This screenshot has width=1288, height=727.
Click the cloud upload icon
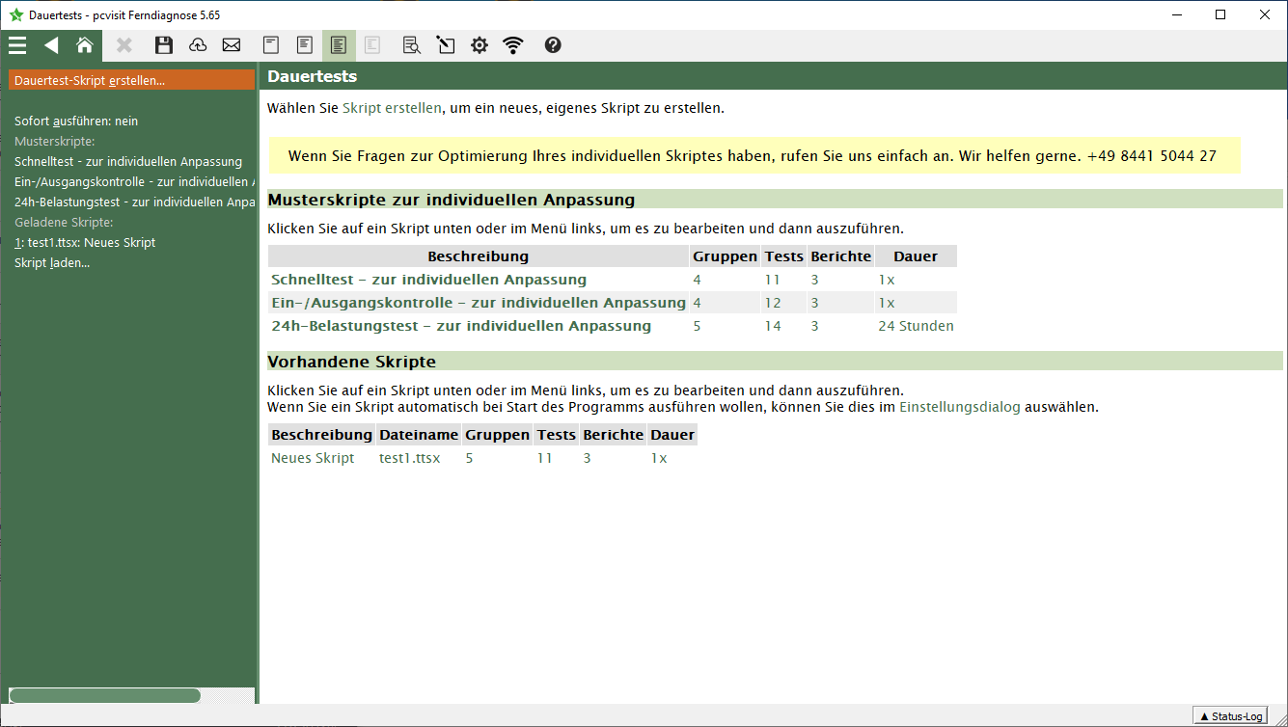point(198,45)
